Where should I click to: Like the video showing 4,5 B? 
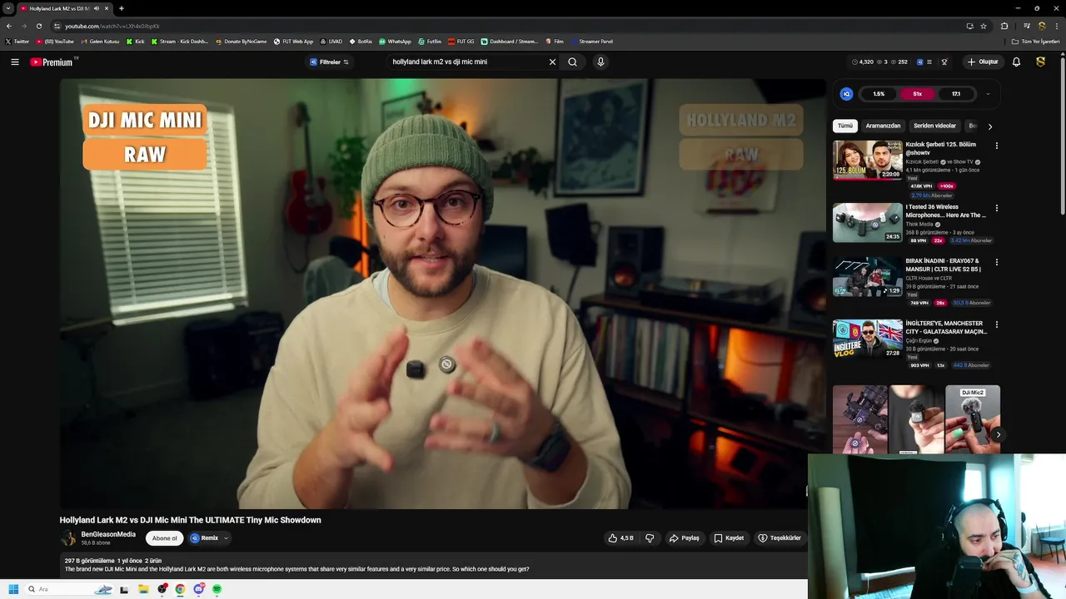tap(620, 538)
